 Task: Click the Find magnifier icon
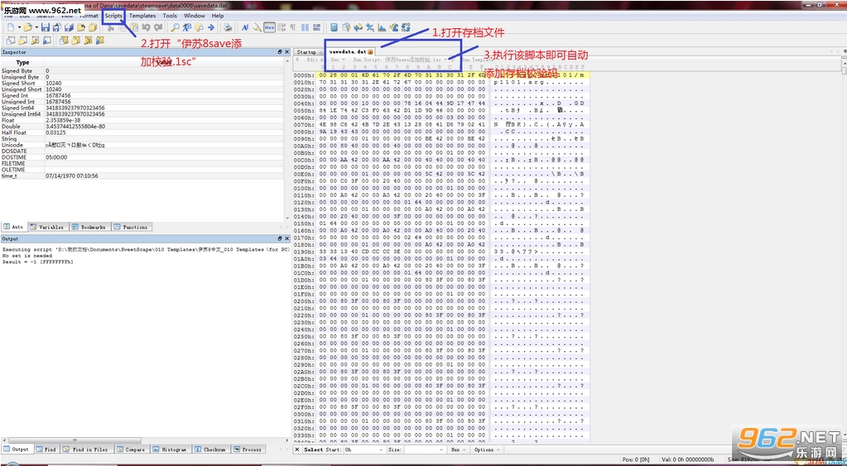tap(175, 27)
